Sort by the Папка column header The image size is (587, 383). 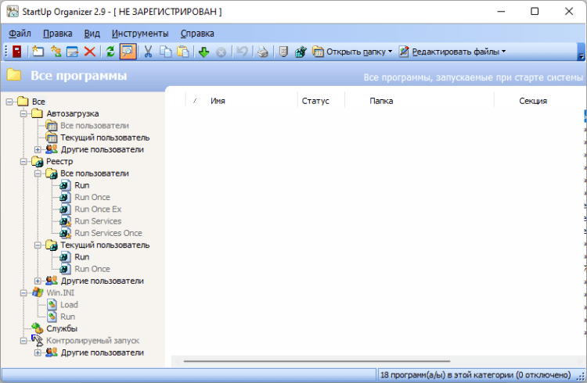[x=381, y=101]
